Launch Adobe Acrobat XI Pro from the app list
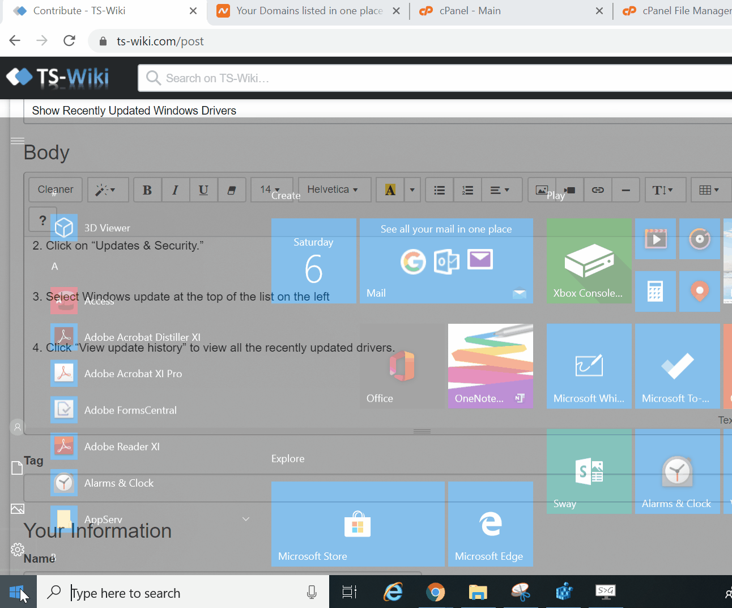732x608 pixels. tap(133, 374)
